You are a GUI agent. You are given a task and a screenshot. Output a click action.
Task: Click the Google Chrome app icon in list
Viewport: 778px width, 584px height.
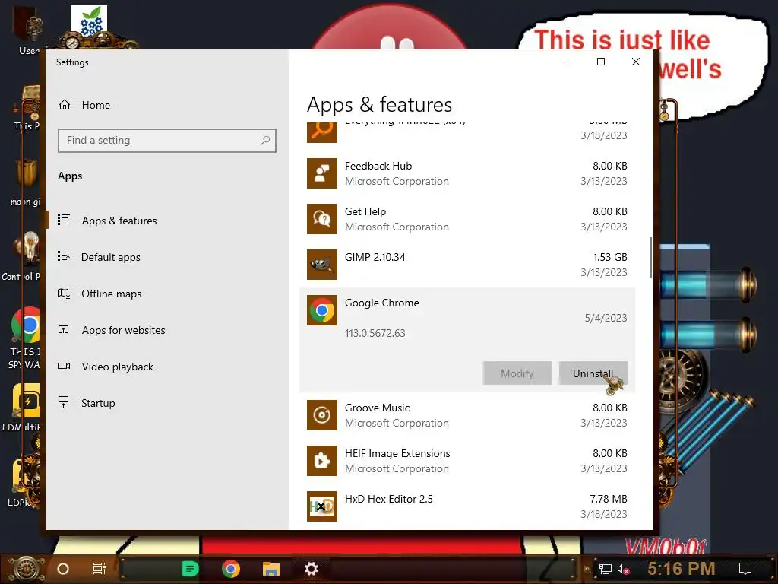(x=322, y=310)
